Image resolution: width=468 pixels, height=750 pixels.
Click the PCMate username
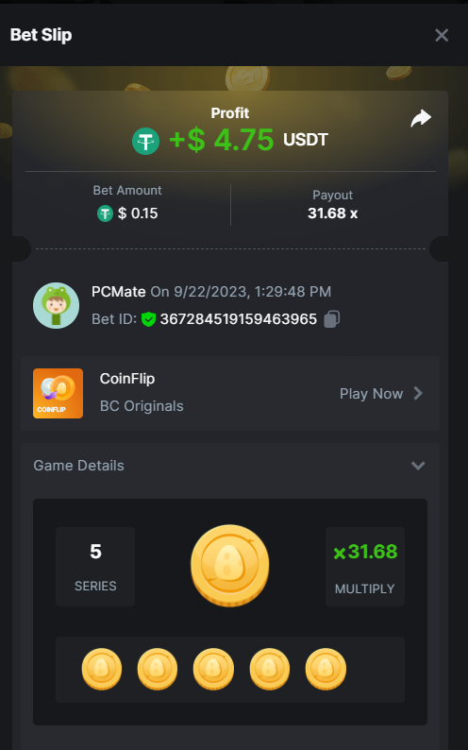pyautogui.click(x=119, y=291)
